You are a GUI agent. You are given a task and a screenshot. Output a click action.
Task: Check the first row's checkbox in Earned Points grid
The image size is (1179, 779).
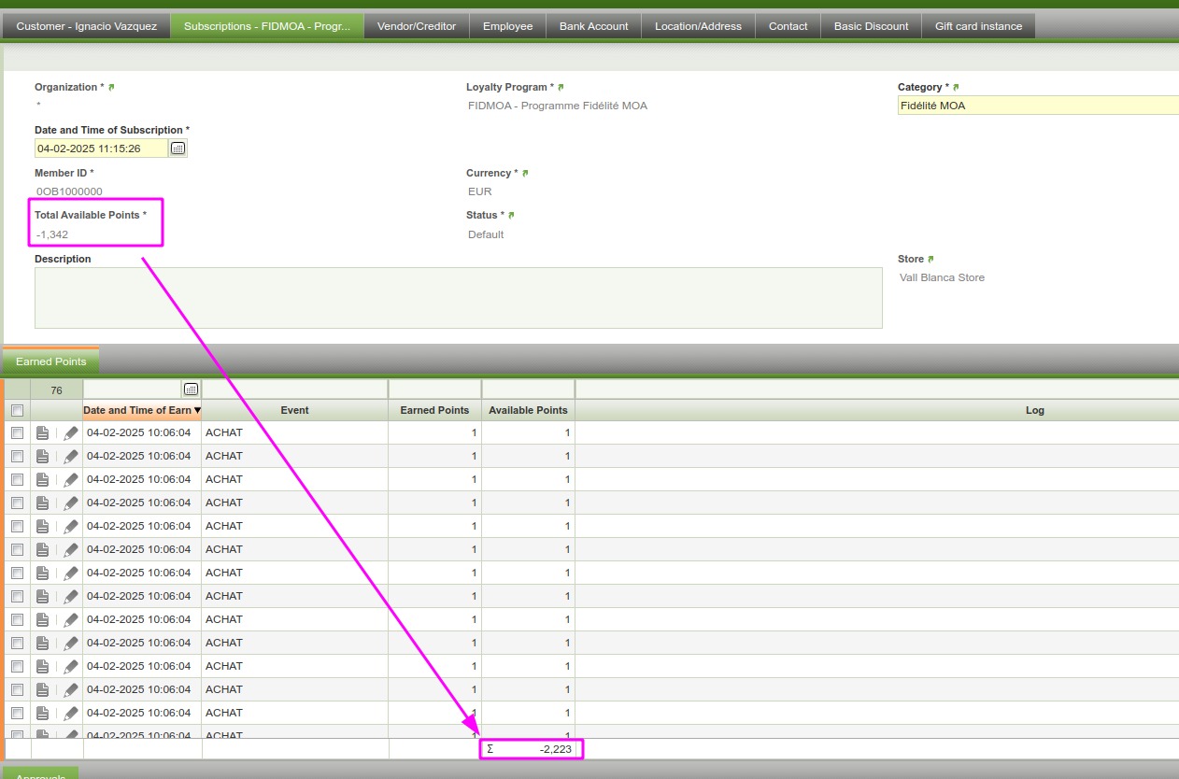pos(17,433)
